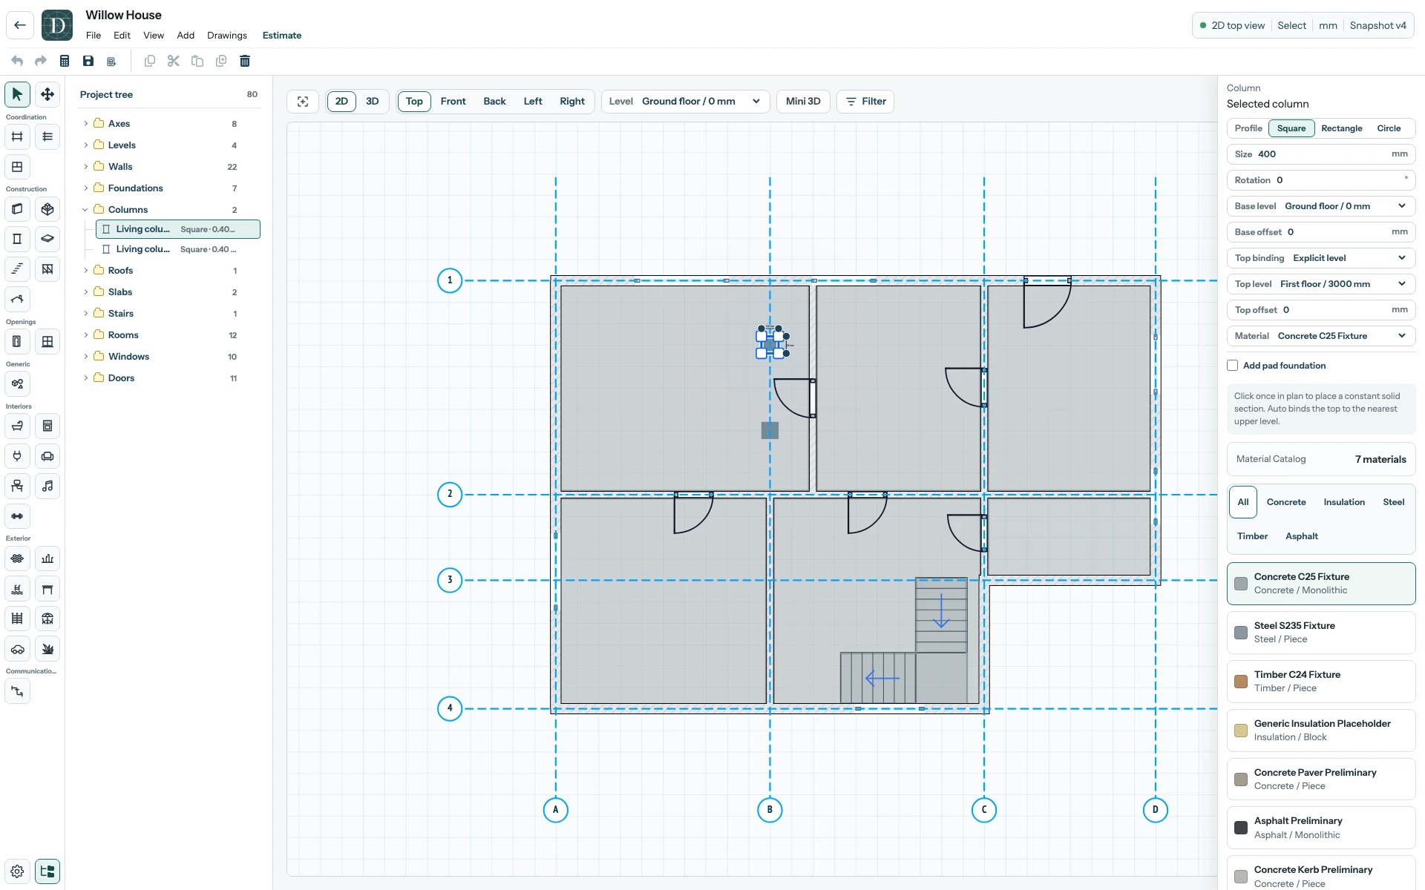Select the column construction tool
The width and height of the screenshot is (1425, 890).
[x=17, y=239]
